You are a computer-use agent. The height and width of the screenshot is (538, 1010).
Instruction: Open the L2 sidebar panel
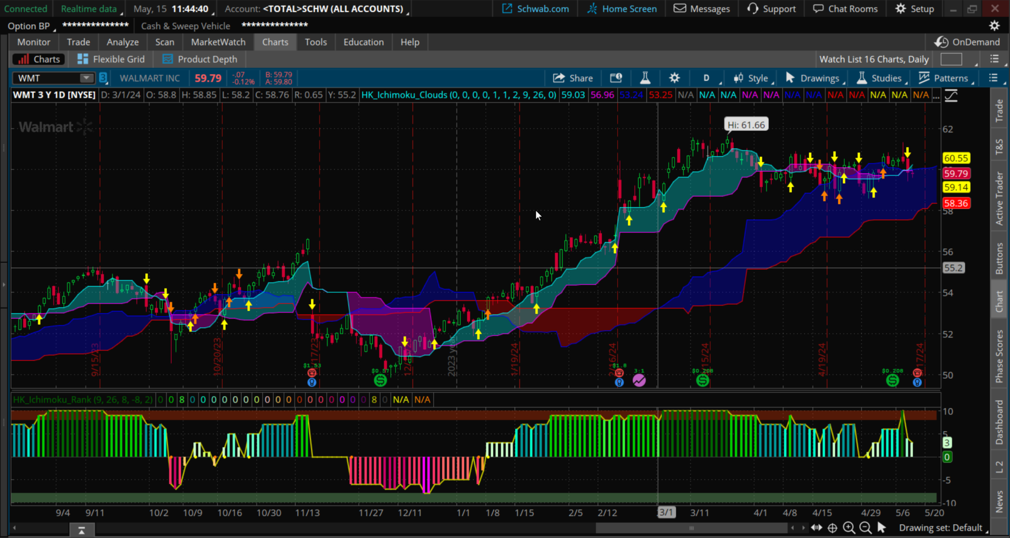tap(999, 467)
